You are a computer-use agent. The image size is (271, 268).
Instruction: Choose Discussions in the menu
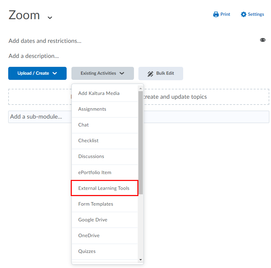click(x=91, y=156)
